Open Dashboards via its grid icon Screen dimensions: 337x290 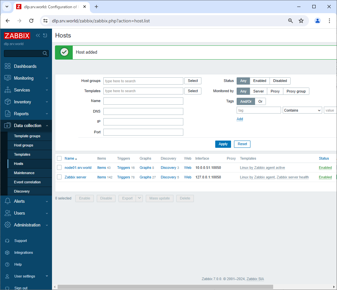pyautogui.click(x=8, y=66)
